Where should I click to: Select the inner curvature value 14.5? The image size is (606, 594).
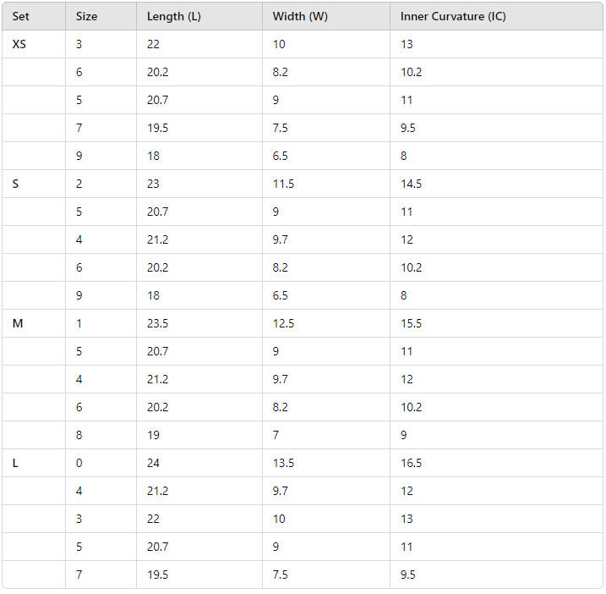411,184
